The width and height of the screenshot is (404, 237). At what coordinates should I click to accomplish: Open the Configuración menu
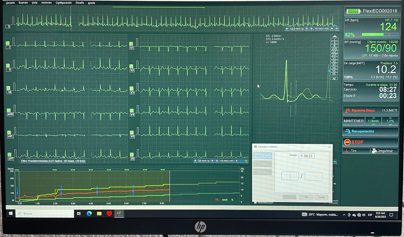click(63, 3)
